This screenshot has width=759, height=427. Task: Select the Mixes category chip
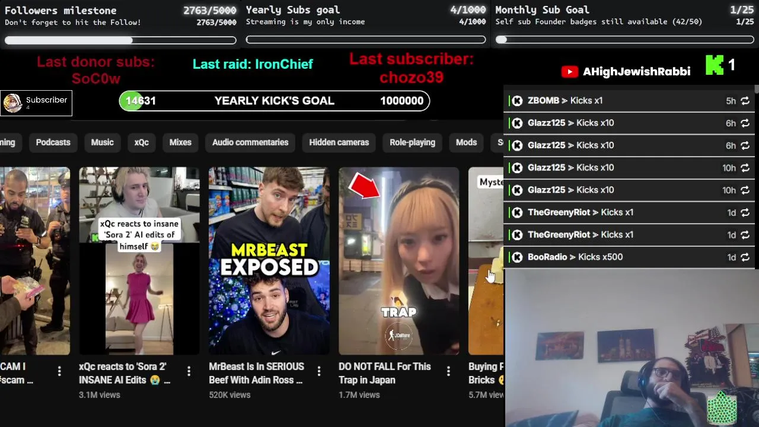tap(180, 142)
